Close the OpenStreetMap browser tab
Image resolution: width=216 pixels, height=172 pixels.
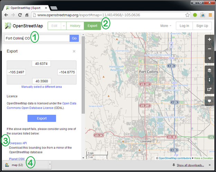[46, 8]
